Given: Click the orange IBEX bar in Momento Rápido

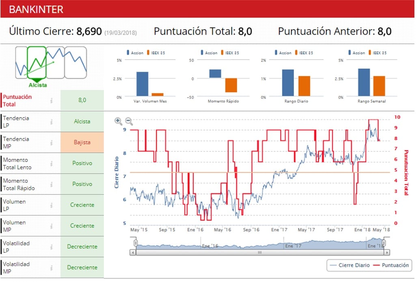Looking at the screenshot, I should click(x=231, y=85).
